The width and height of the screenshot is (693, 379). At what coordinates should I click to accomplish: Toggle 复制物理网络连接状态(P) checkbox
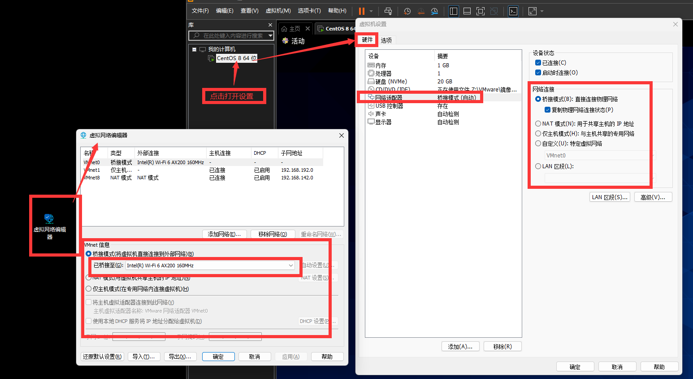547,110
